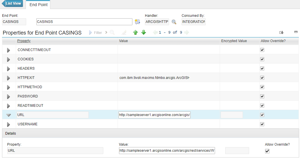This screenshot has height=159, width=300.
Task: Select the End Point tab
Action: coord(38,5)
